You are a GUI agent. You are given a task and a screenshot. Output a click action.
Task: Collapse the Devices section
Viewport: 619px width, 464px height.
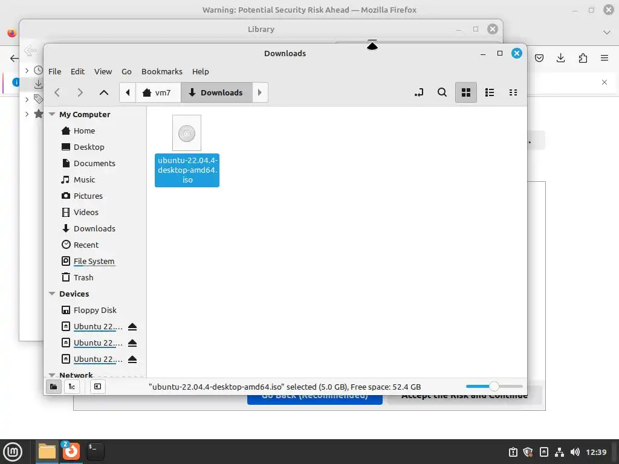[52, 294]
